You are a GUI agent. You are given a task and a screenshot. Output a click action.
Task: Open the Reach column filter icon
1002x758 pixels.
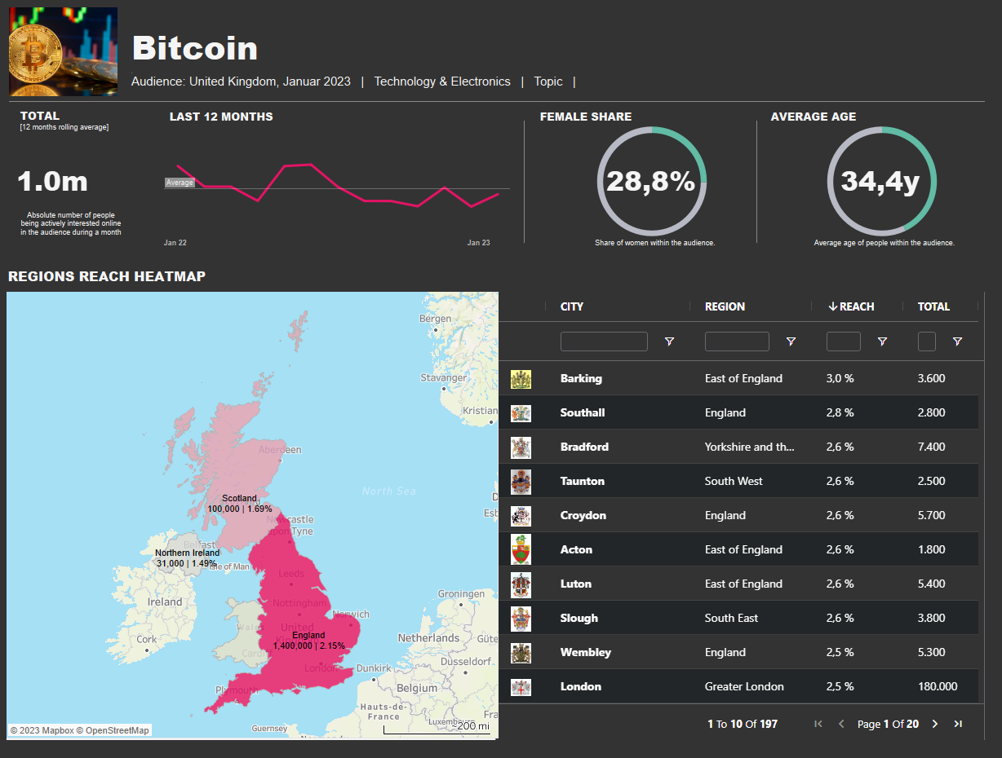[x=882, y=342]
